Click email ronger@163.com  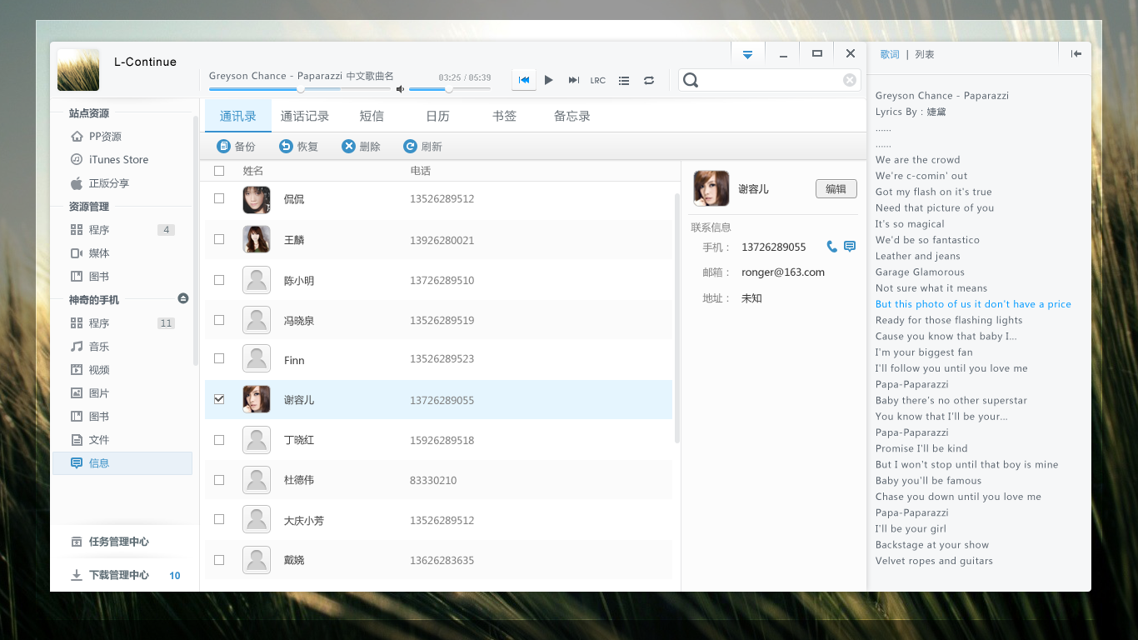[783, 272]
